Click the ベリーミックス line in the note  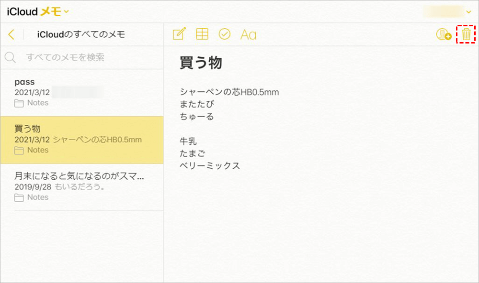(210, 166)
